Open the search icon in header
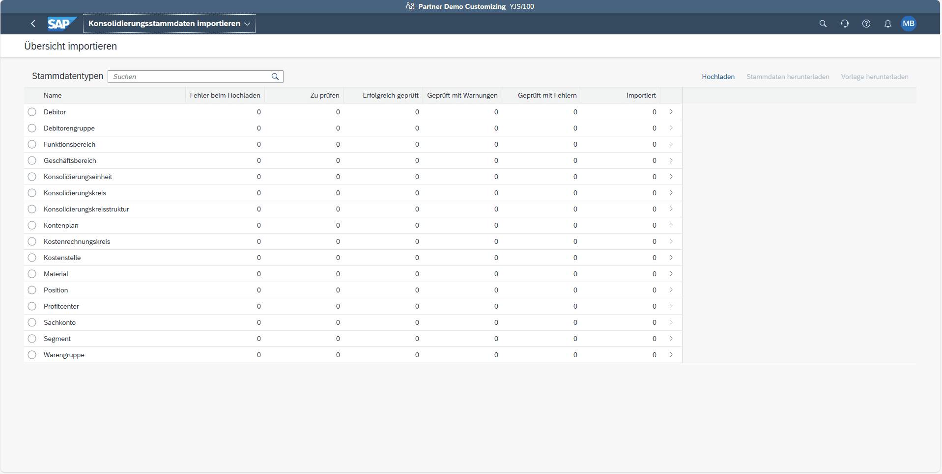This screenshot has height=474, width=942. tap(823, 24)
